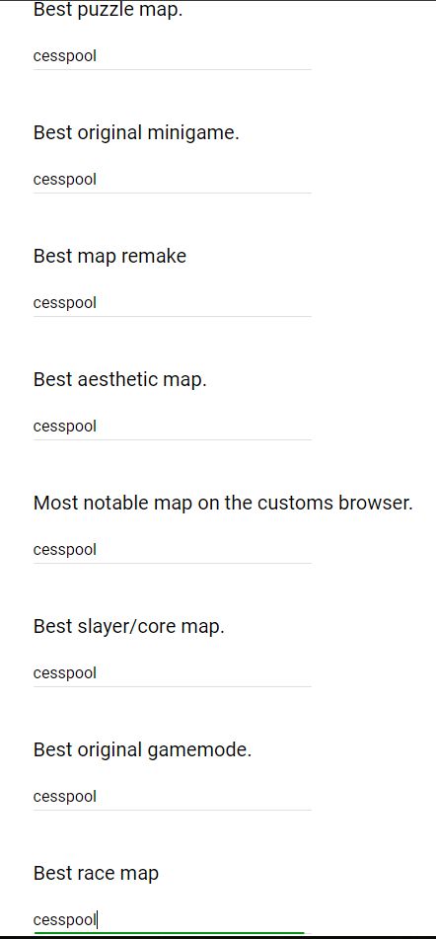Click the 'Best puzzle map.' question label
Screen dimensions: 436x939
(x=108, y=11)
